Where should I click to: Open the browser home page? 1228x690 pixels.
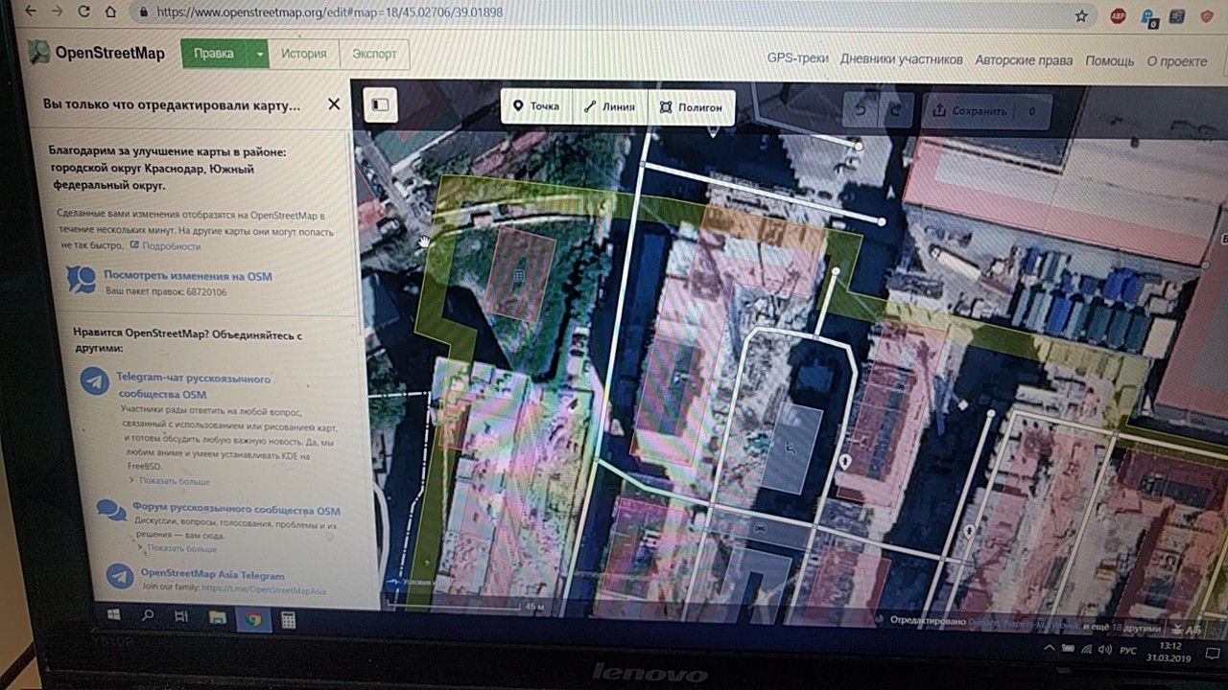point(112,13)
